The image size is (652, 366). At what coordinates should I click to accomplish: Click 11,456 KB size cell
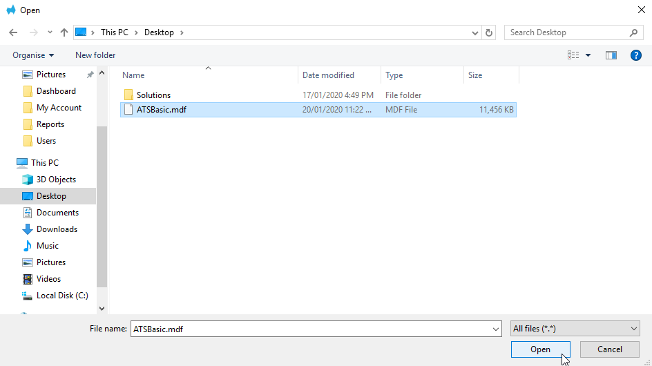click(496, 110)
